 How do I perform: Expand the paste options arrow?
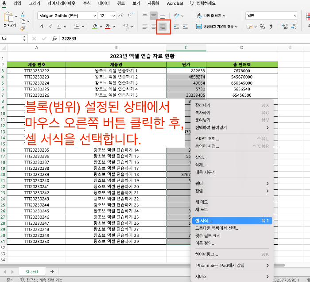16,16
